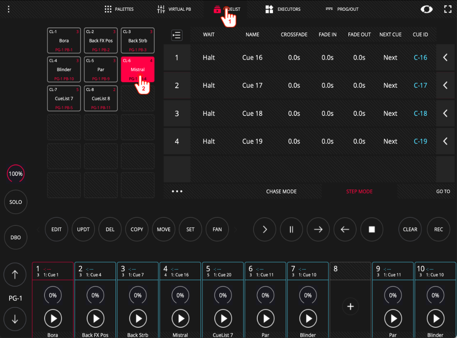Switch to the Executors tab

coord(283,10)
